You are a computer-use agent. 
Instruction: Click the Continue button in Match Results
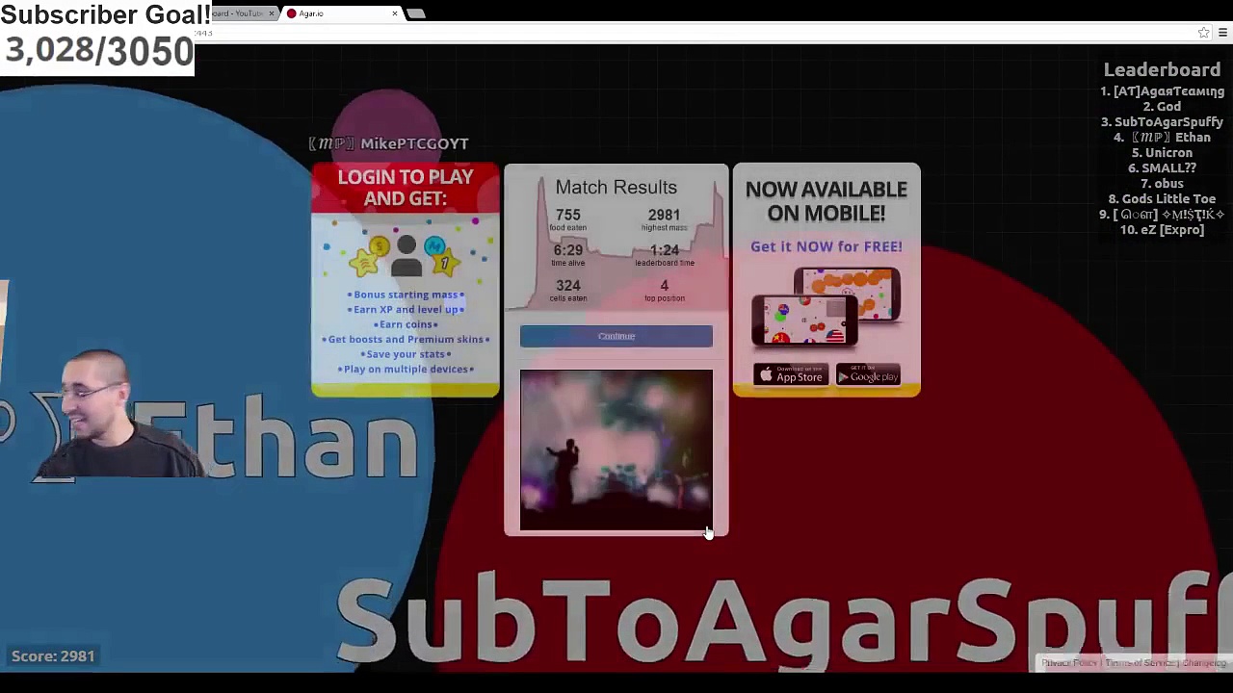[x=616, y=336]
